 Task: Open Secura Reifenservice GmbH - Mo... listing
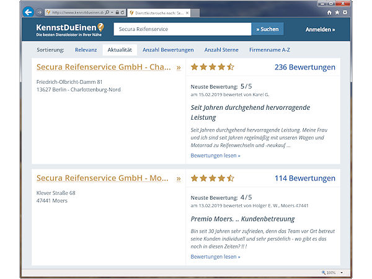(x=102, y=178)
